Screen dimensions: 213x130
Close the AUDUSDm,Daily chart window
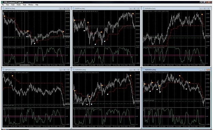pyautogui.click(x=138, y=70)
